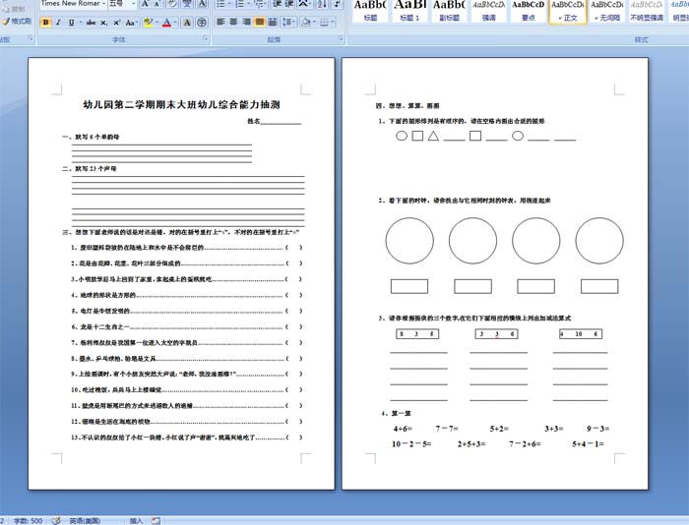Select distributed alignment

coord(273,22)
